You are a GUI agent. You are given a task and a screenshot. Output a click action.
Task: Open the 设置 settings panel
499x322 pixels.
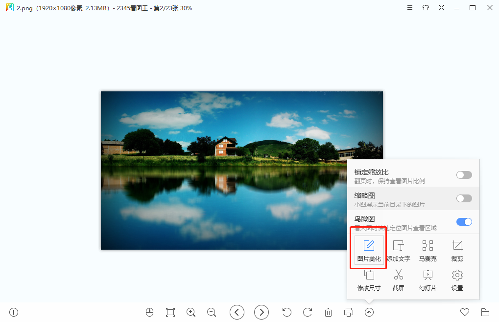click(x=456, y=279)
